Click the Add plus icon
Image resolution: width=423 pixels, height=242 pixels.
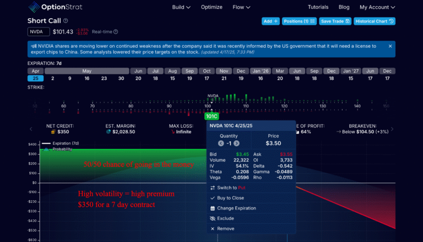coord(276,21)
